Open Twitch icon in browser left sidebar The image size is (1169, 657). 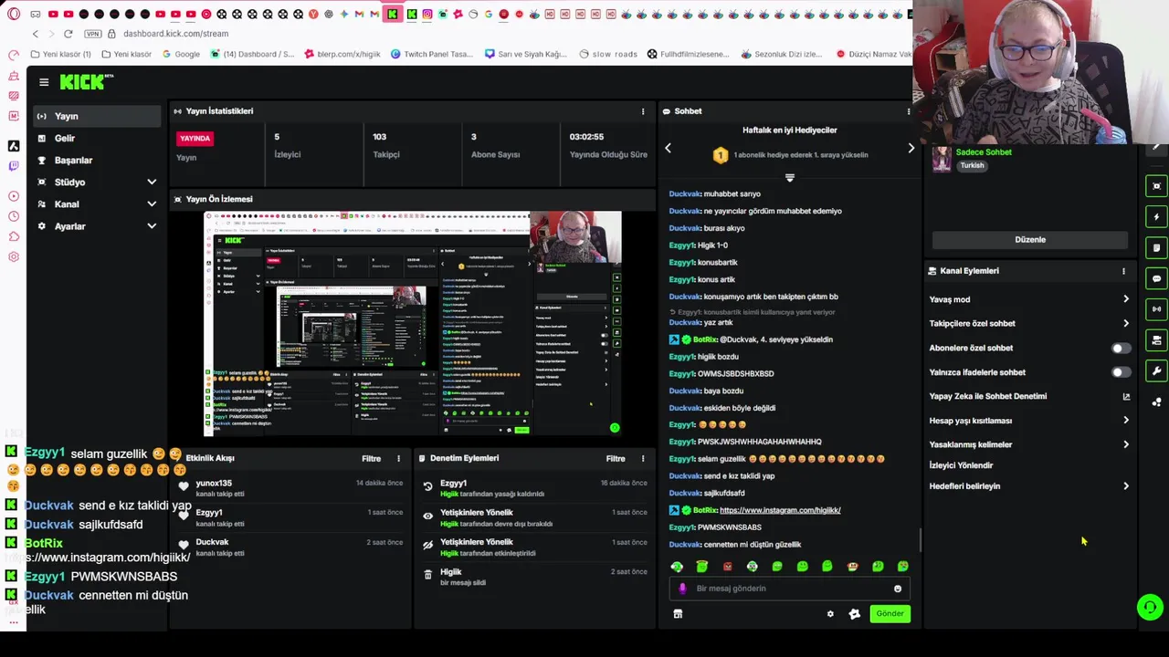13,166
